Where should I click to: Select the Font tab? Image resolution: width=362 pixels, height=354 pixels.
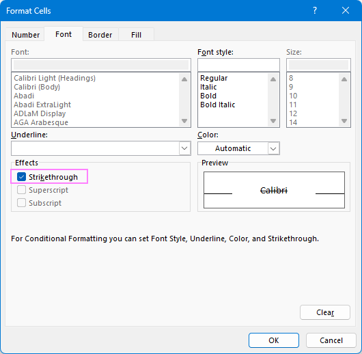coord(64,34)
